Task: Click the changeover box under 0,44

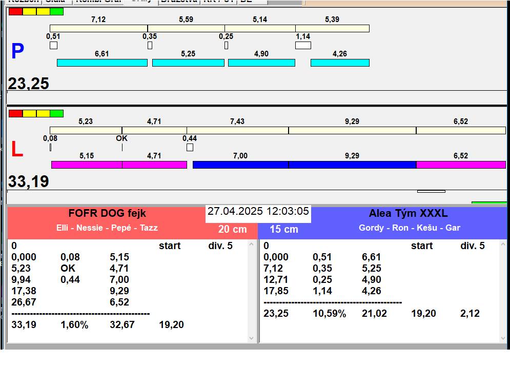Action: 190,148
